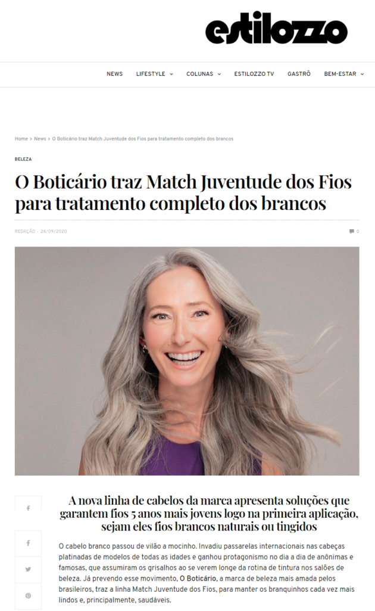375x611 pixels.
Task: Click the Twitter share icon
Action: click(x=28, y=569)
